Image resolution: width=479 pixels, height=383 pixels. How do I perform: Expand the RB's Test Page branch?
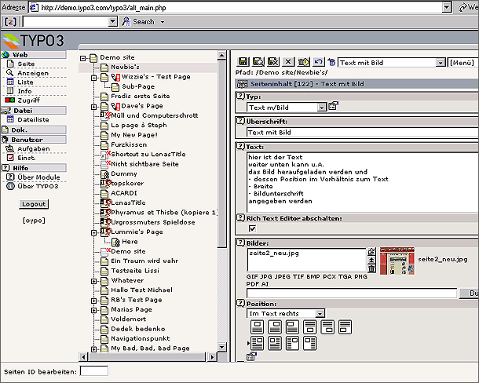click(93, 301)
